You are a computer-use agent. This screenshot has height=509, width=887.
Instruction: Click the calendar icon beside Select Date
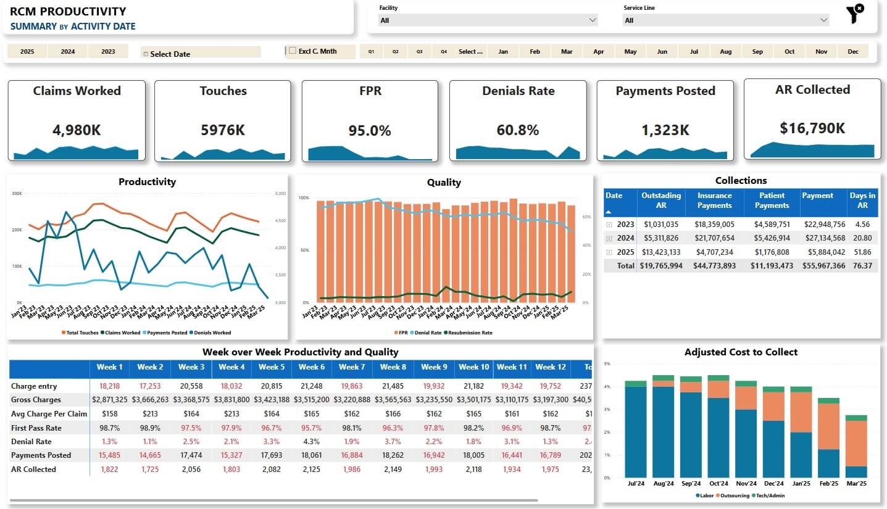coord(146,54)
